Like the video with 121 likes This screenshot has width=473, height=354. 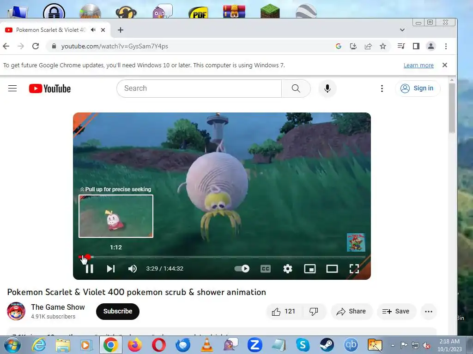[x=283, y=311]
